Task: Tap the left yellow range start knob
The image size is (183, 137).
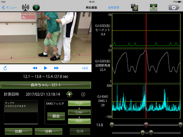Action: (x=112, y=125)
